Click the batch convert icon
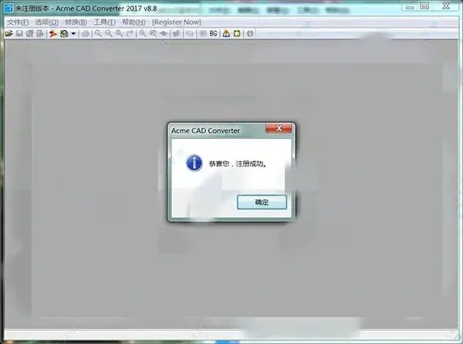This screenshot has height=344, width=463. [64, 34]
